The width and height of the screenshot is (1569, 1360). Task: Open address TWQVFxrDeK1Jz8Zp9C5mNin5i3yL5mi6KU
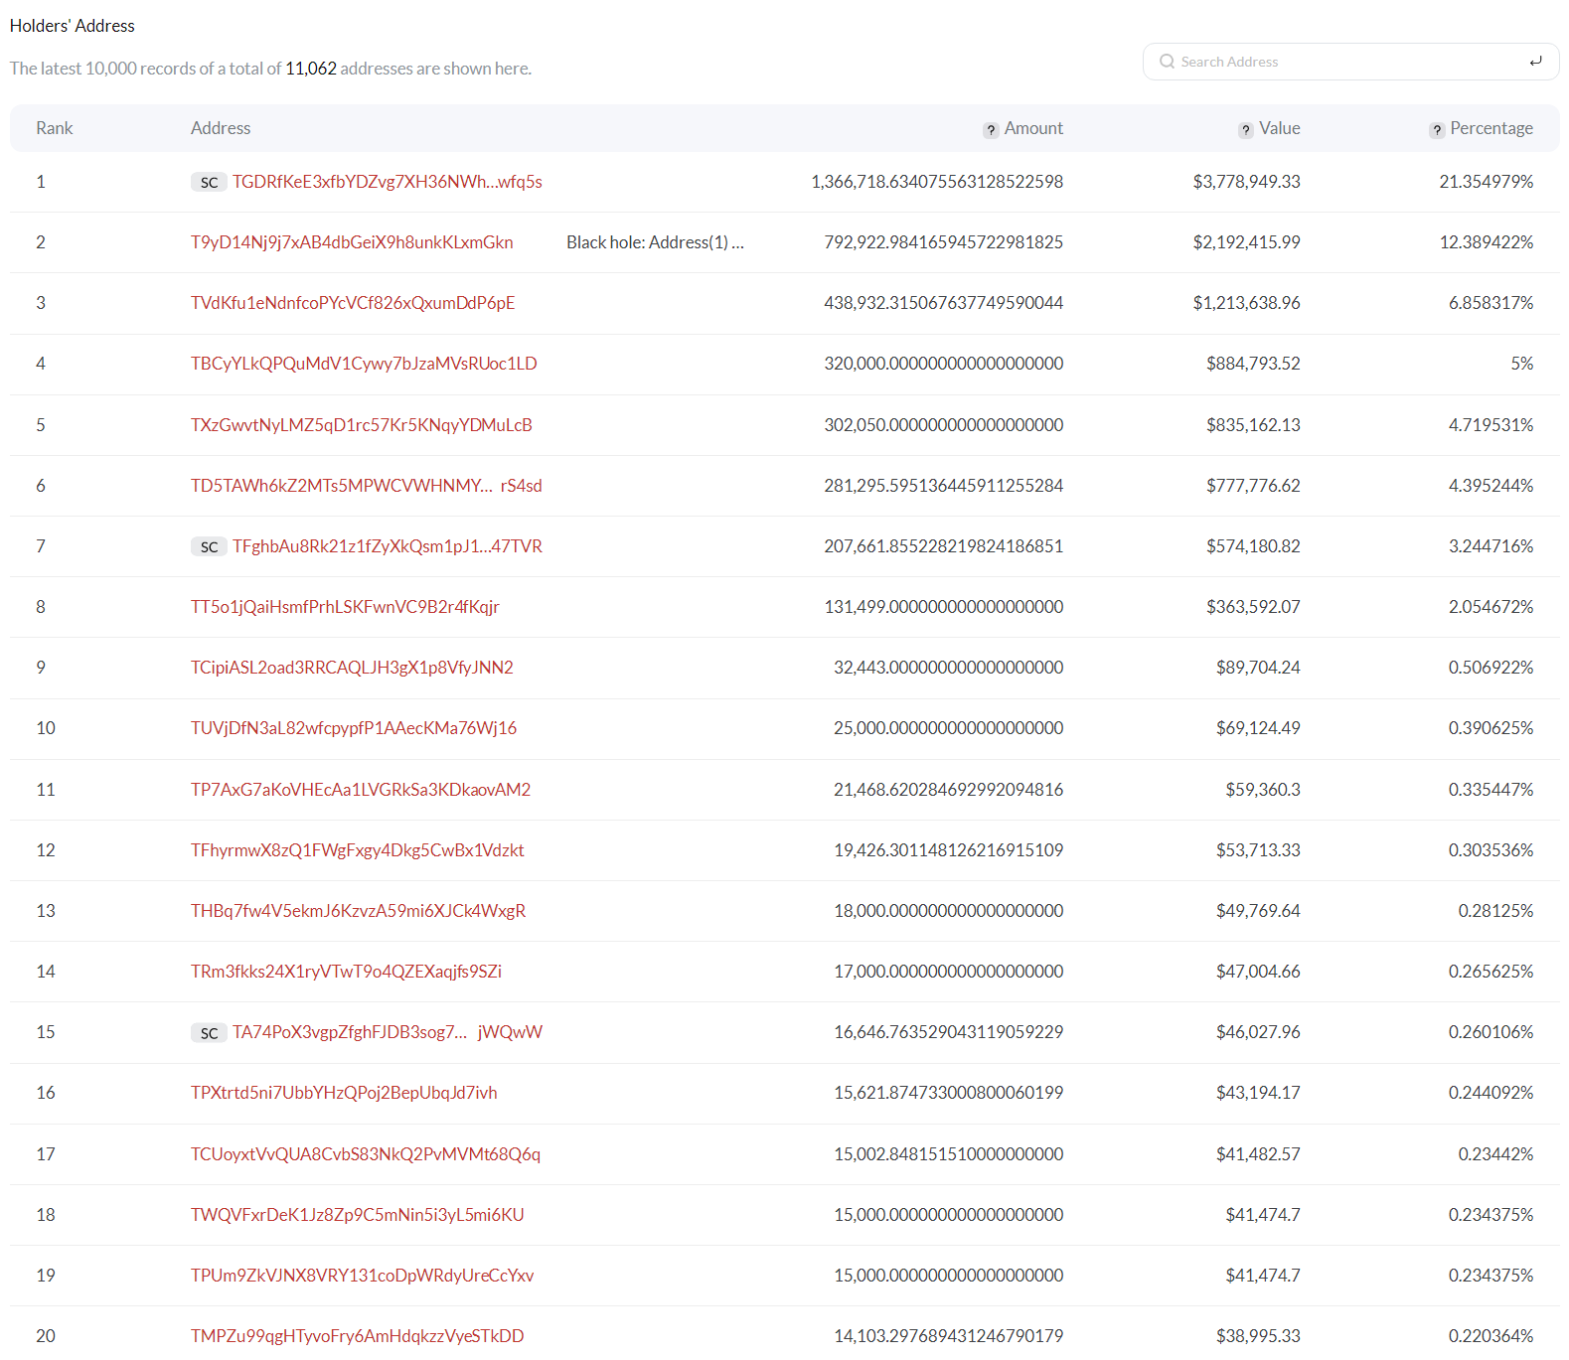[358, 1215]
